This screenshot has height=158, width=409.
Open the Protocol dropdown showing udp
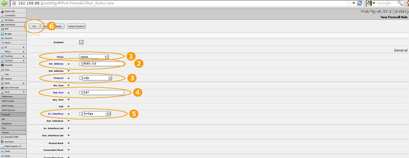[97, 78]
